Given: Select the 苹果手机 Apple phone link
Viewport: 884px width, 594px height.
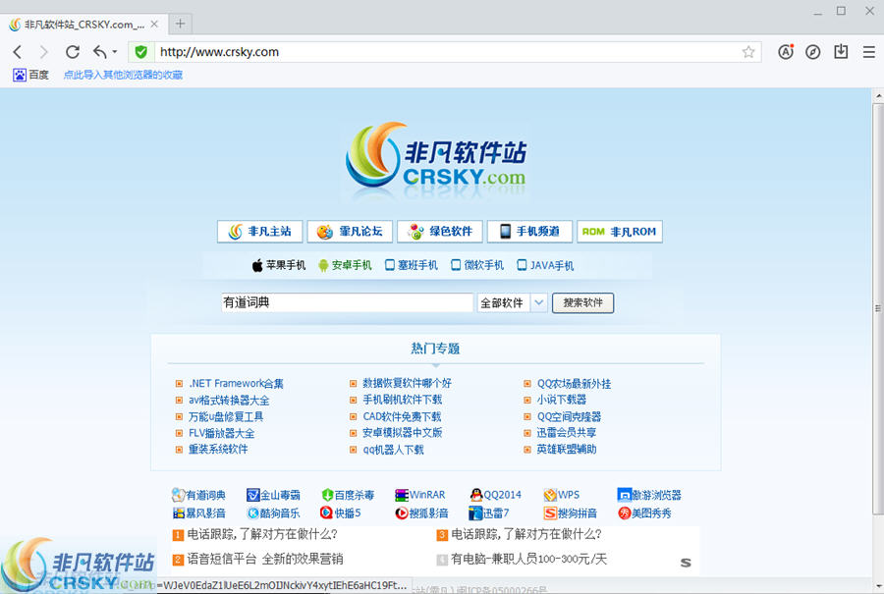Looking at the screenshot, I should (279, 265).
